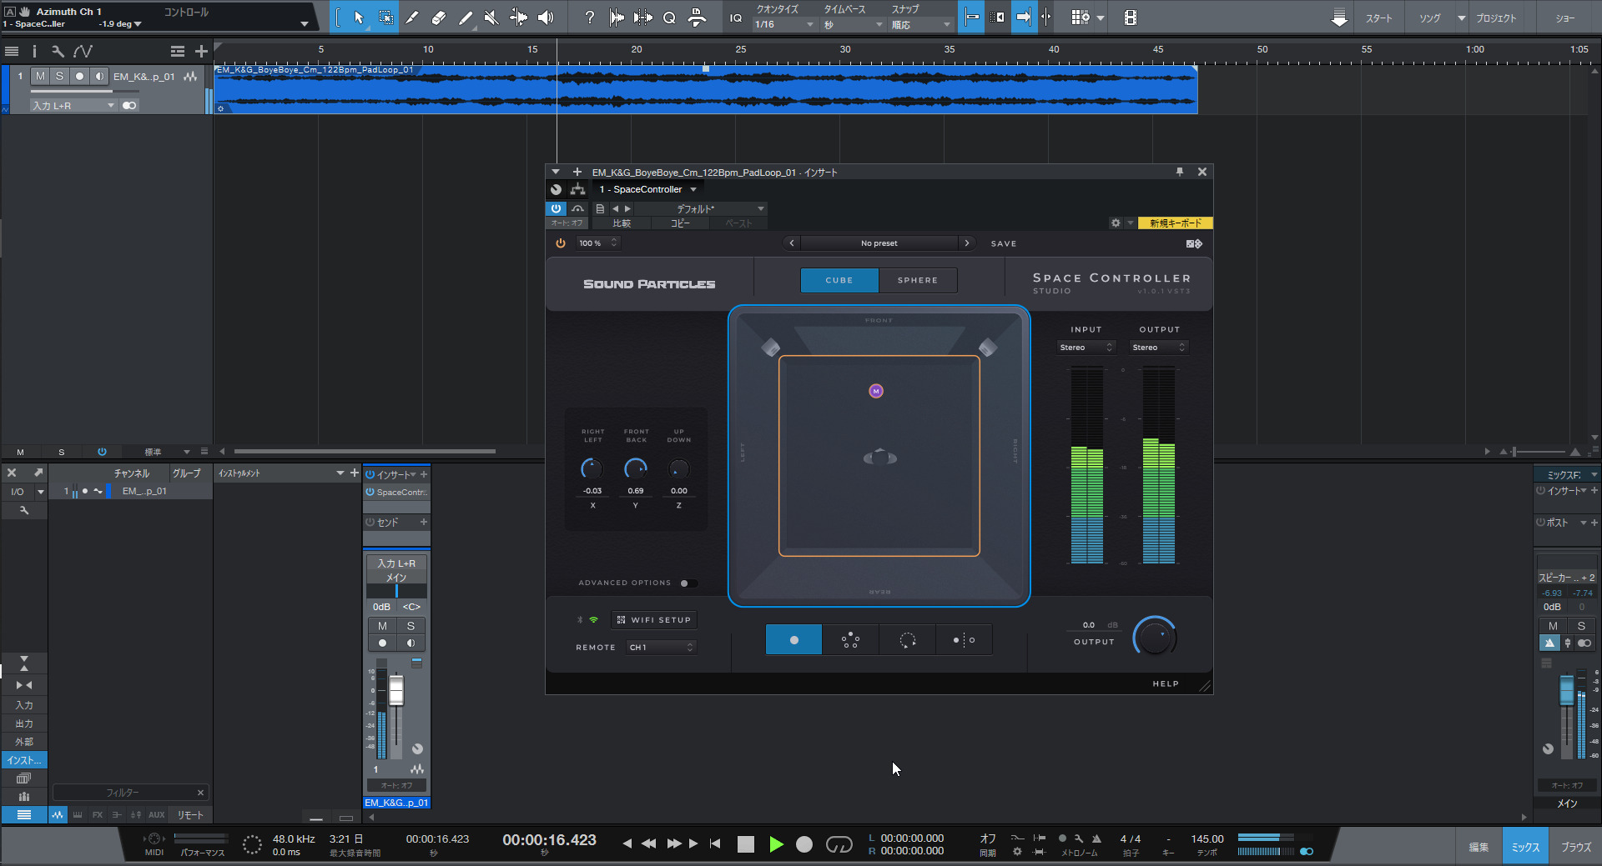Open the preset default dropdown
This screenshot has height=866, width=1602.
[x=703, y=208]
